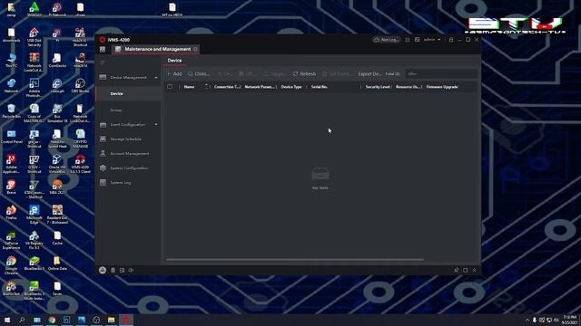Collapse the sidebar with hamburger icon

tap(103, 62)
